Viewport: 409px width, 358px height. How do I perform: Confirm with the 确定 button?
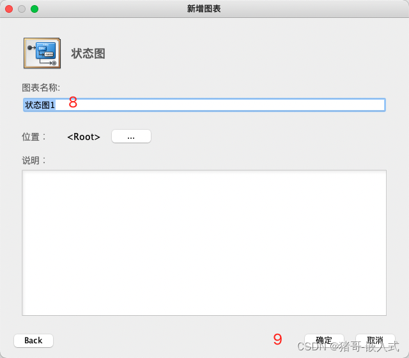[x=324, y=341]
